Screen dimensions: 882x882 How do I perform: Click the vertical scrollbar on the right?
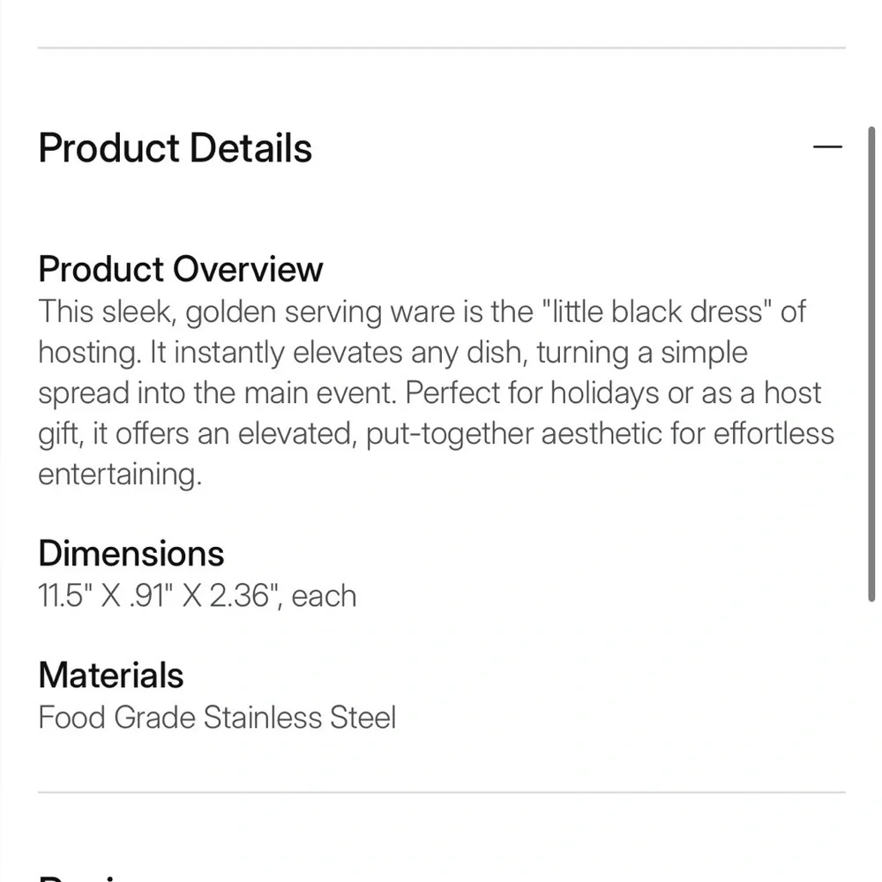click(x=871, y=364)
